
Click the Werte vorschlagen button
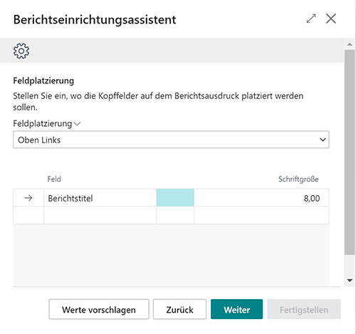99,309
